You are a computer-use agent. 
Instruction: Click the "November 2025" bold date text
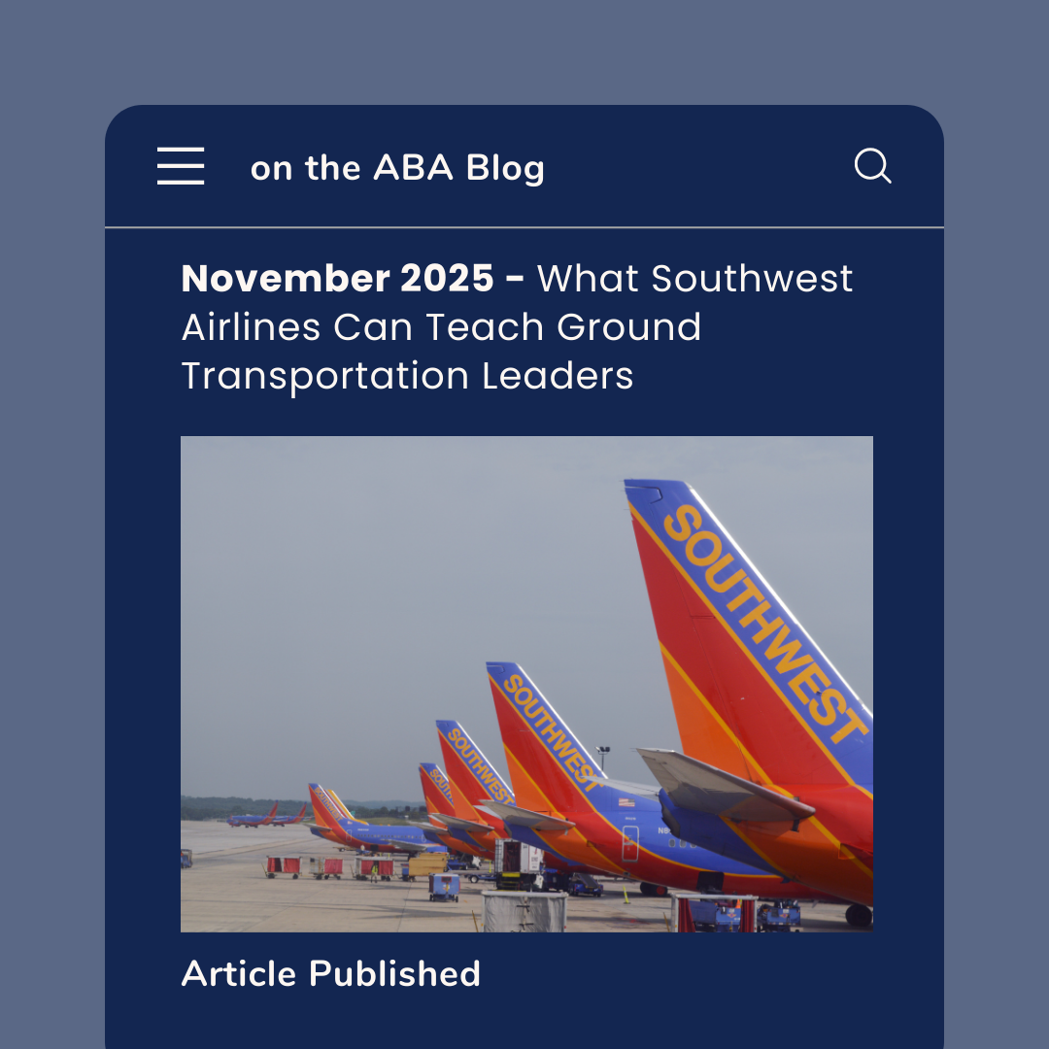(337, 279)
